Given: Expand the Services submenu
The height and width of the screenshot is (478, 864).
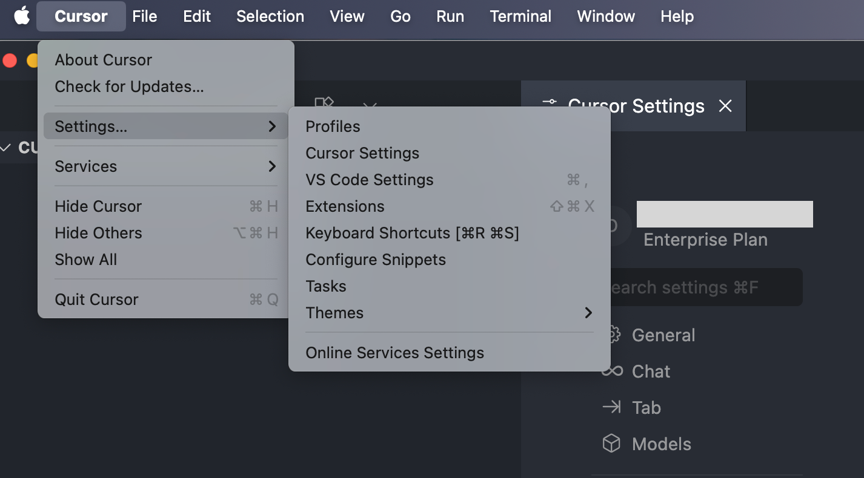Looking at the screenshot, I should [x=166, y=166].
